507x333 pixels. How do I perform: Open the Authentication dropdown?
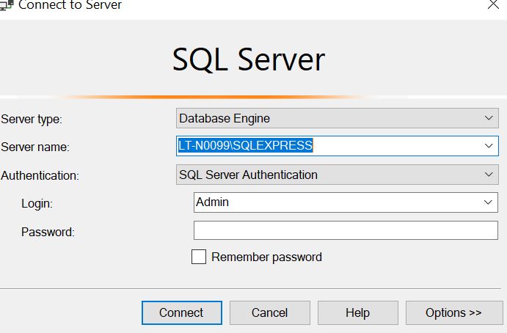[x=338, y=175]
